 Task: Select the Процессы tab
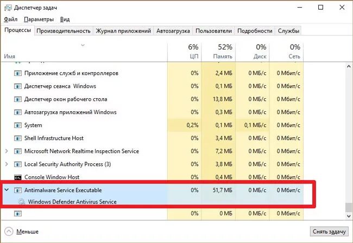17,30
